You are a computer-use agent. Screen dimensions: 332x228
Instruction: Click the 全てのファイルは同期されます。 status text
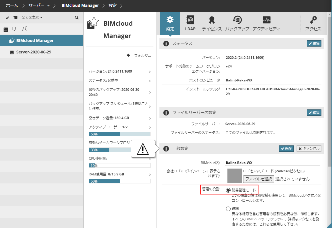coord(251,133)
